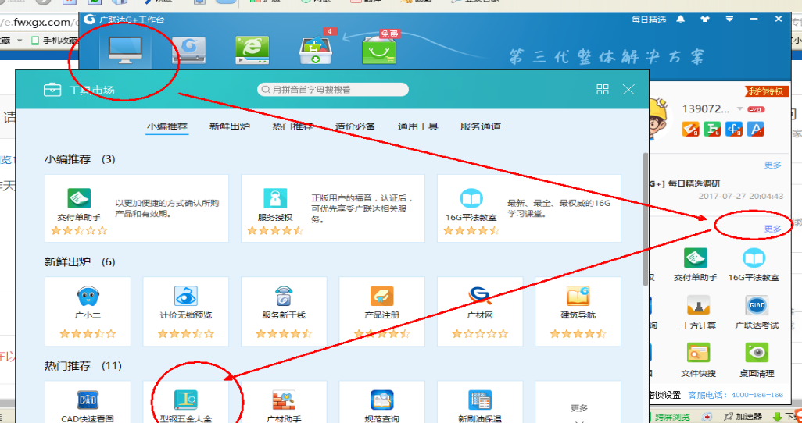Select the 通用工具 tab
The image size is (802, 423).
418,126
